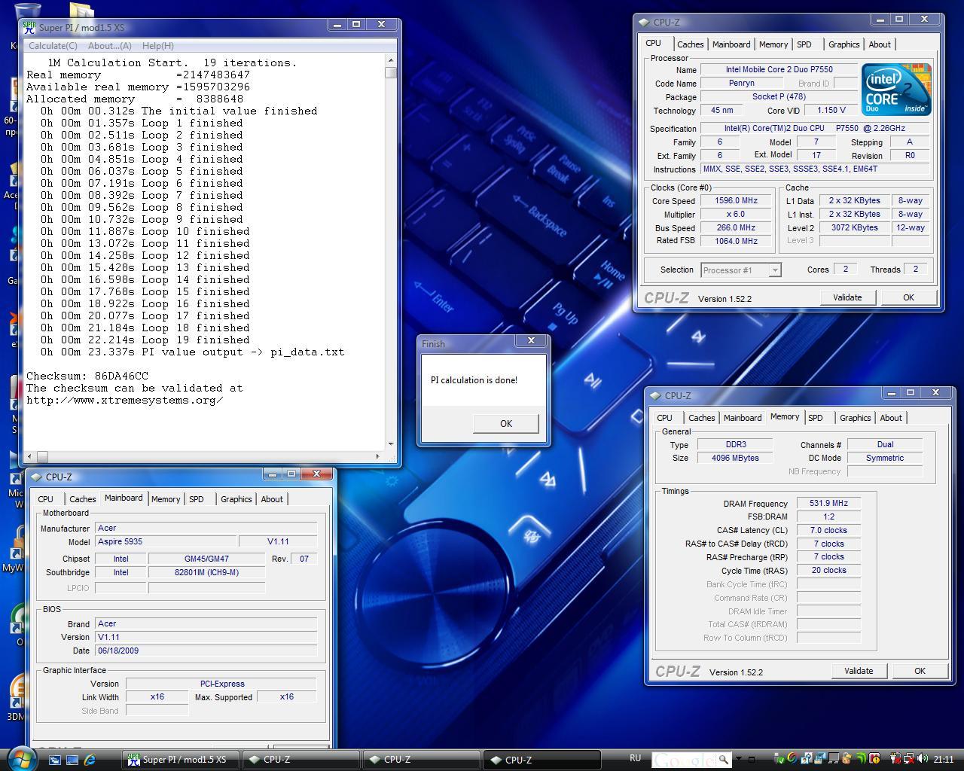Click the BIOS Date value 06/18/2009

(x=206, y=651)
